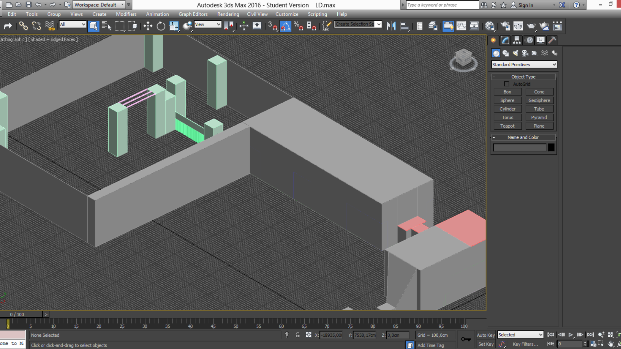Screen dimensions: 621x349
Task: Open the Edit menu
Action: point(12,14)
